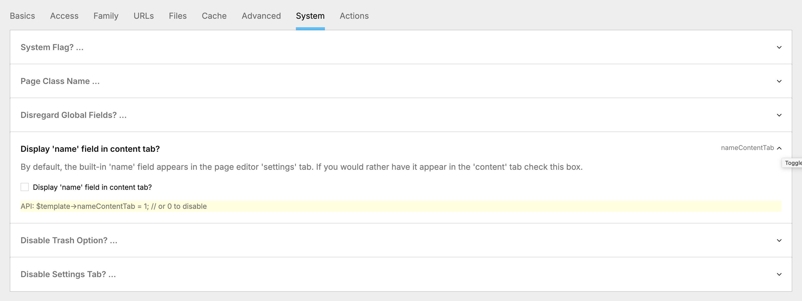Image resolution: width=802 pixels, height=301 pixels.
Task: Go to the Family tab
Action: [x=106, y=16]
